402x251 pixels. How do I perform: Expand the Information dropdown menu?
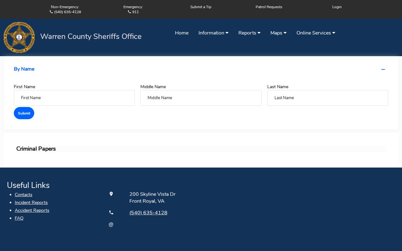[x=213, y=33]
